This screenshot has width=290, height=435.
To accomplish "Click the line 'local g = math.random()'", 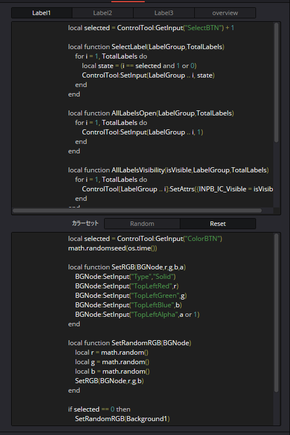I will pos(112,362).
